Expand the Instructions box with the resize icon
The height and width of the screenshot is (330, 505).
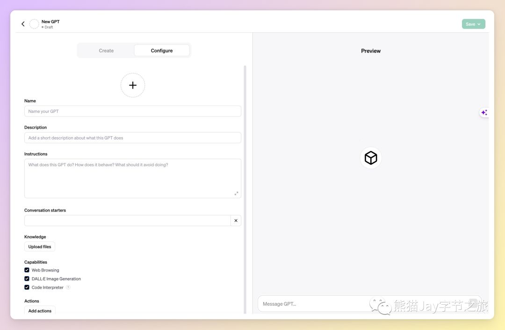237,193
